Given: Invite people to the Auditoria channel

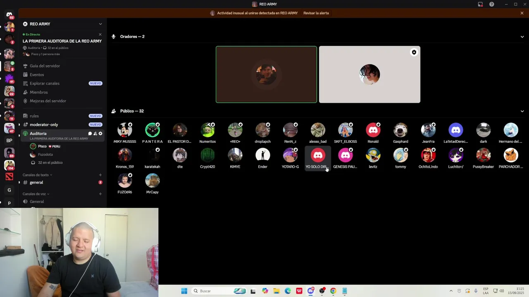Looking at the screenshot, I should [x=95, y=134].
